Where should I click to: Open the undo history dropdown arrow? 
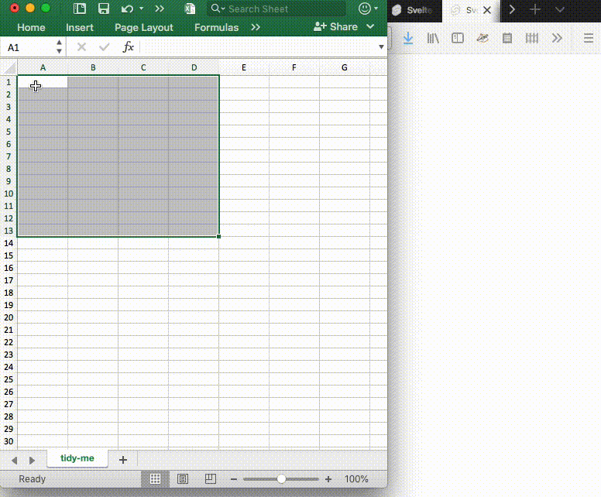click(x=142, y=8)
